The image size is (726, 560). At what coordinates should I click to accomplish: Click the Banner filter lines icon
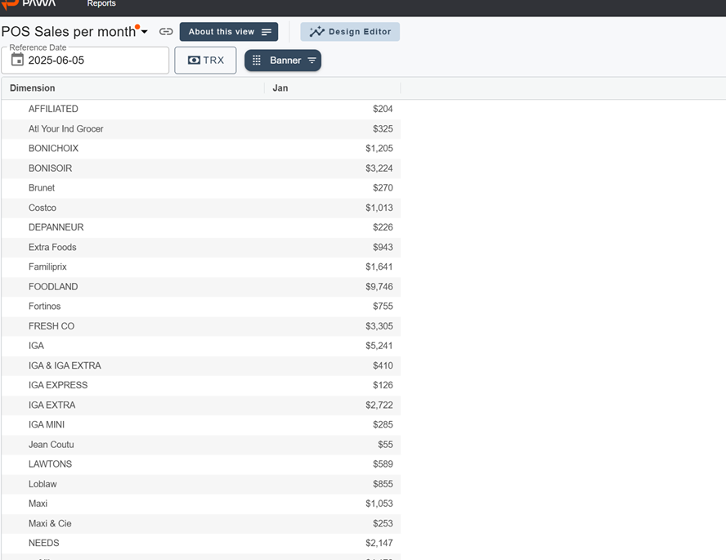tap(312, 60)
